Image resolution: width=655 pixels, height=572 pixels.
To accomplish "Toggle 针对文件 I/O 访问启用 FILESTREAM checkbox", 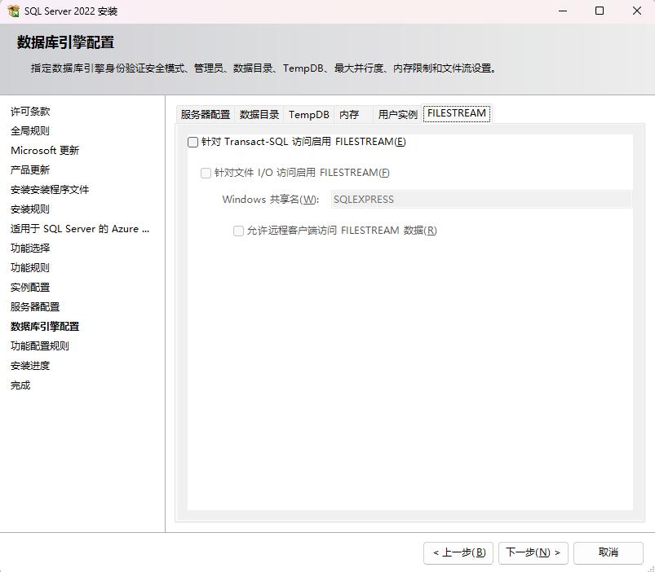I will pyautogui.click(x=206, y=173).
